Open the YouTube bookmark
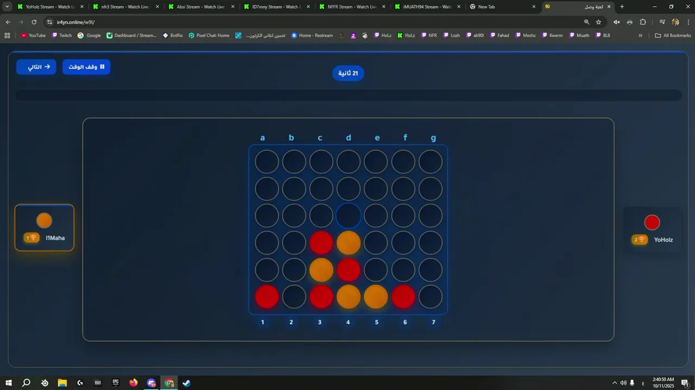Viewport: 695px width, 390px height. tap(33, 35)
